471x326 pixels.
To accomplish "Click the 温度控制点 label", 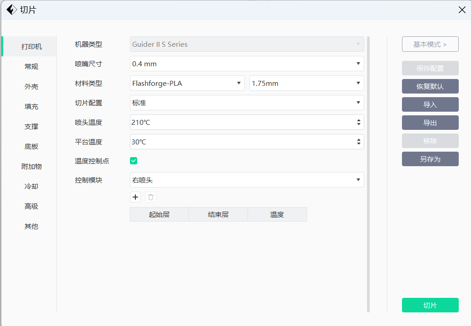I will click(x=92, y=161).
